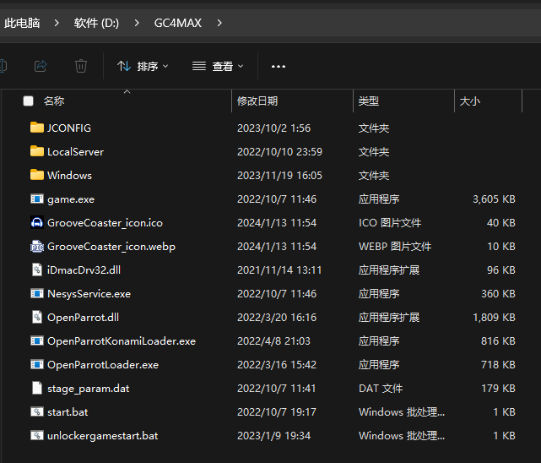The height and width of the screenshot is (463, 541).
Task: Select OpenParrotKonamiLoader.exe file name
Action: [122, 341]
